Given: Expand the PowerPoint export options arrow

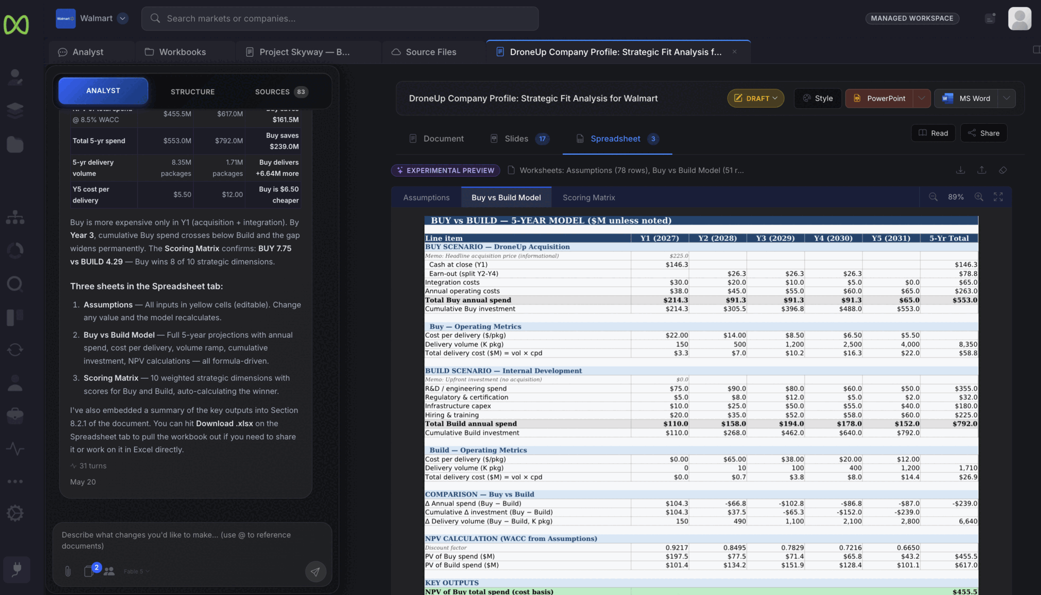Looking at the screenshot, I should (x=921, y=98).
